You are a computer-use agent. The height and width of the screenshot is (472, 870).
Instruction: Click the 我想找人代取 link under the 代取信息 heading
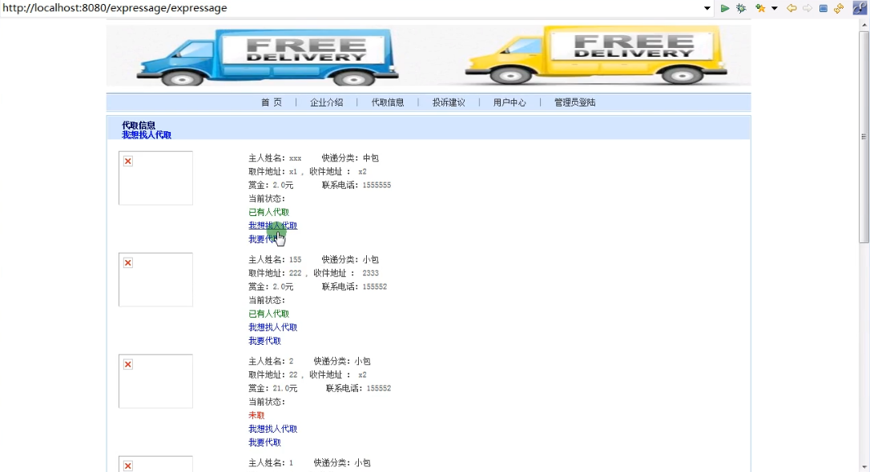pos(147,134)
